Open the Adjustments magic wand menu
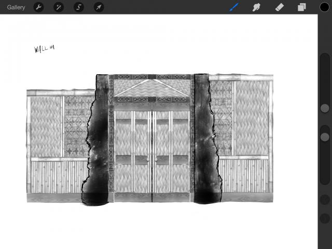Image resolution: width=332 pixels, height=249 pixels. click(59, 7)
